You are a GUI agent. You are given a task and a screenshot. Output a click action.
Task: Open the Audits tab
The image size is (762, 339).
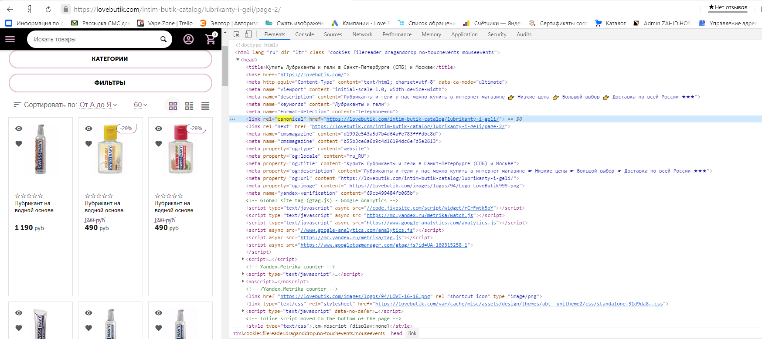click(524, 34)
